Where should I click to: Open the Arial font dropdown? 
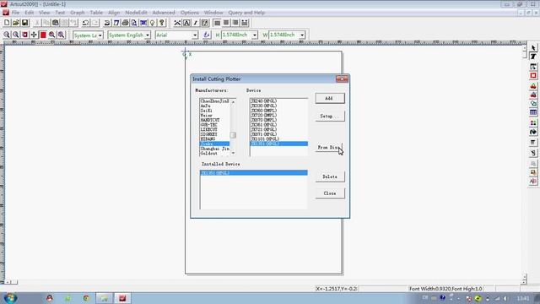pyautogui.click(x=195, y=35)
